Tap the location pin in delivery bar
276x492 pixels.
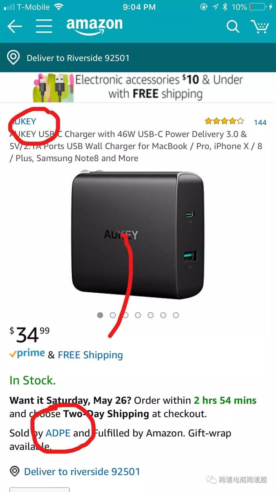tap(13, 58)
